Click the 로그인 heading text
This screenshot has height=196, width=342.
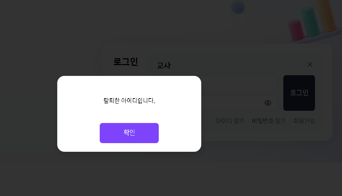coord(126,61)
